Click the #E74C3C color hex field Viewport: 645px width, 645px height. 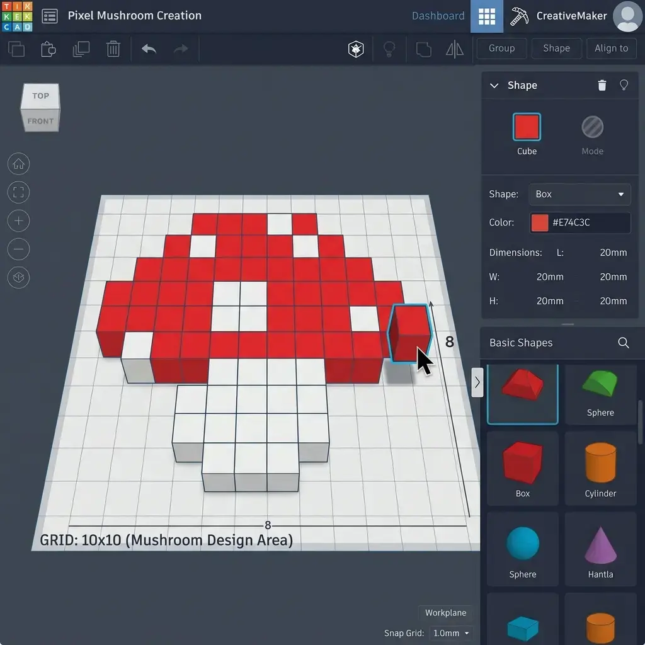(x=579, y=222)
